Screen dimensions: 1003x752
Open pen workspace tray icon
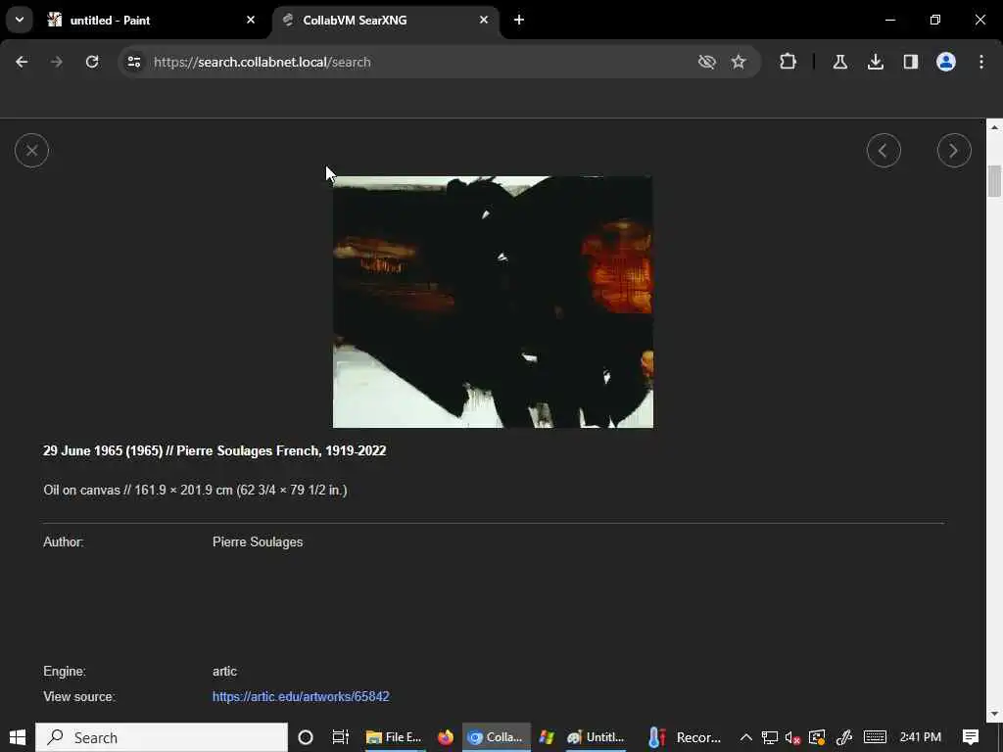tap(843, 737)
